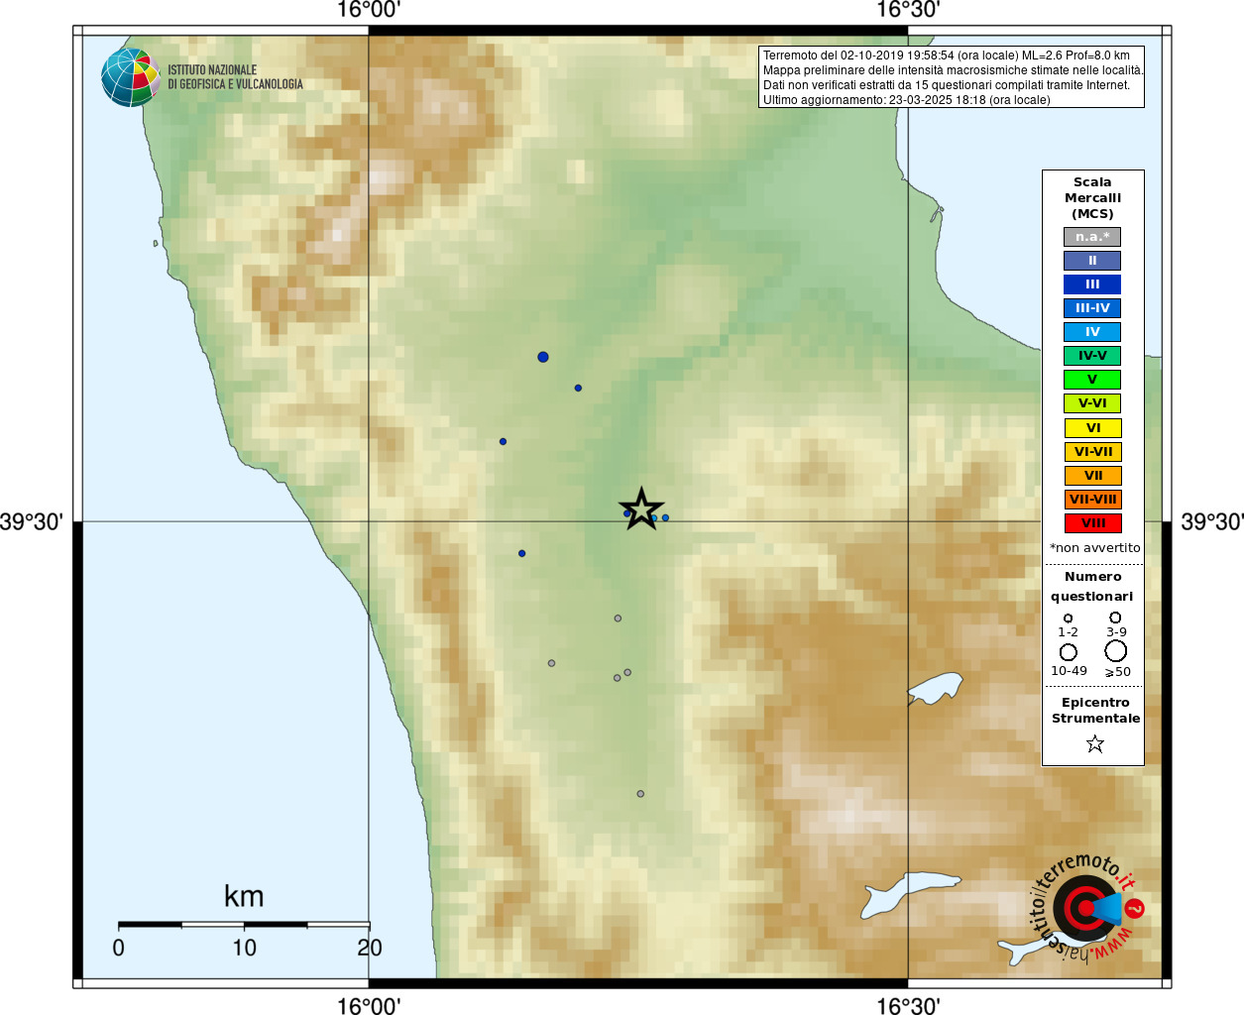Click the yellow VI legend swatch

pos(1092,428)
